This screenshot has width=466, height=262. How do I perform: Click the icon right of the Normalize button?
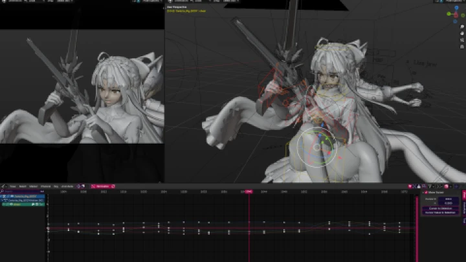pos(113,186)
